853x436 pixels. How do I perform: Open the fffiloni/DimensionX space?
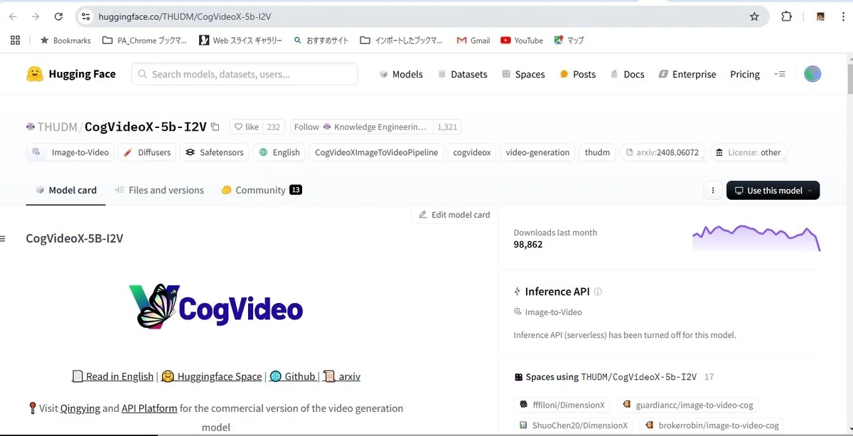click(x=562, y=405)
